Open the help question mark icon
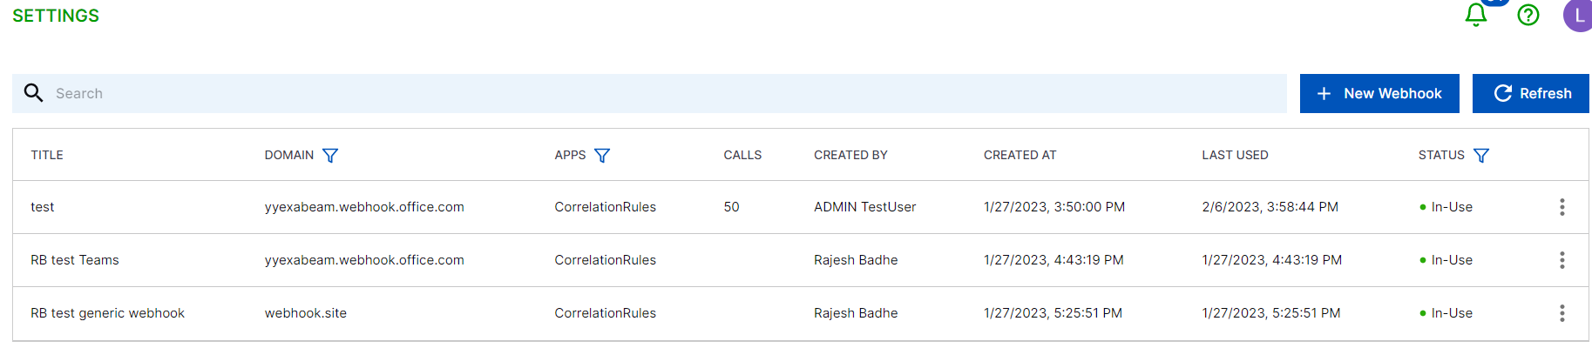 click(1528, 15)
